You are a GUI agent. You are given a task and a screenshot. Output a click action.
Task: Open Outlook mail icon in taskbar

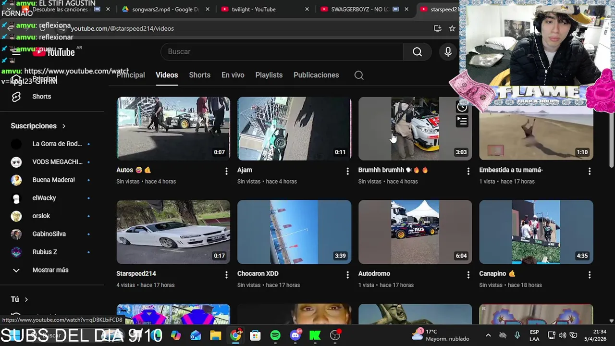pos(196,335)
